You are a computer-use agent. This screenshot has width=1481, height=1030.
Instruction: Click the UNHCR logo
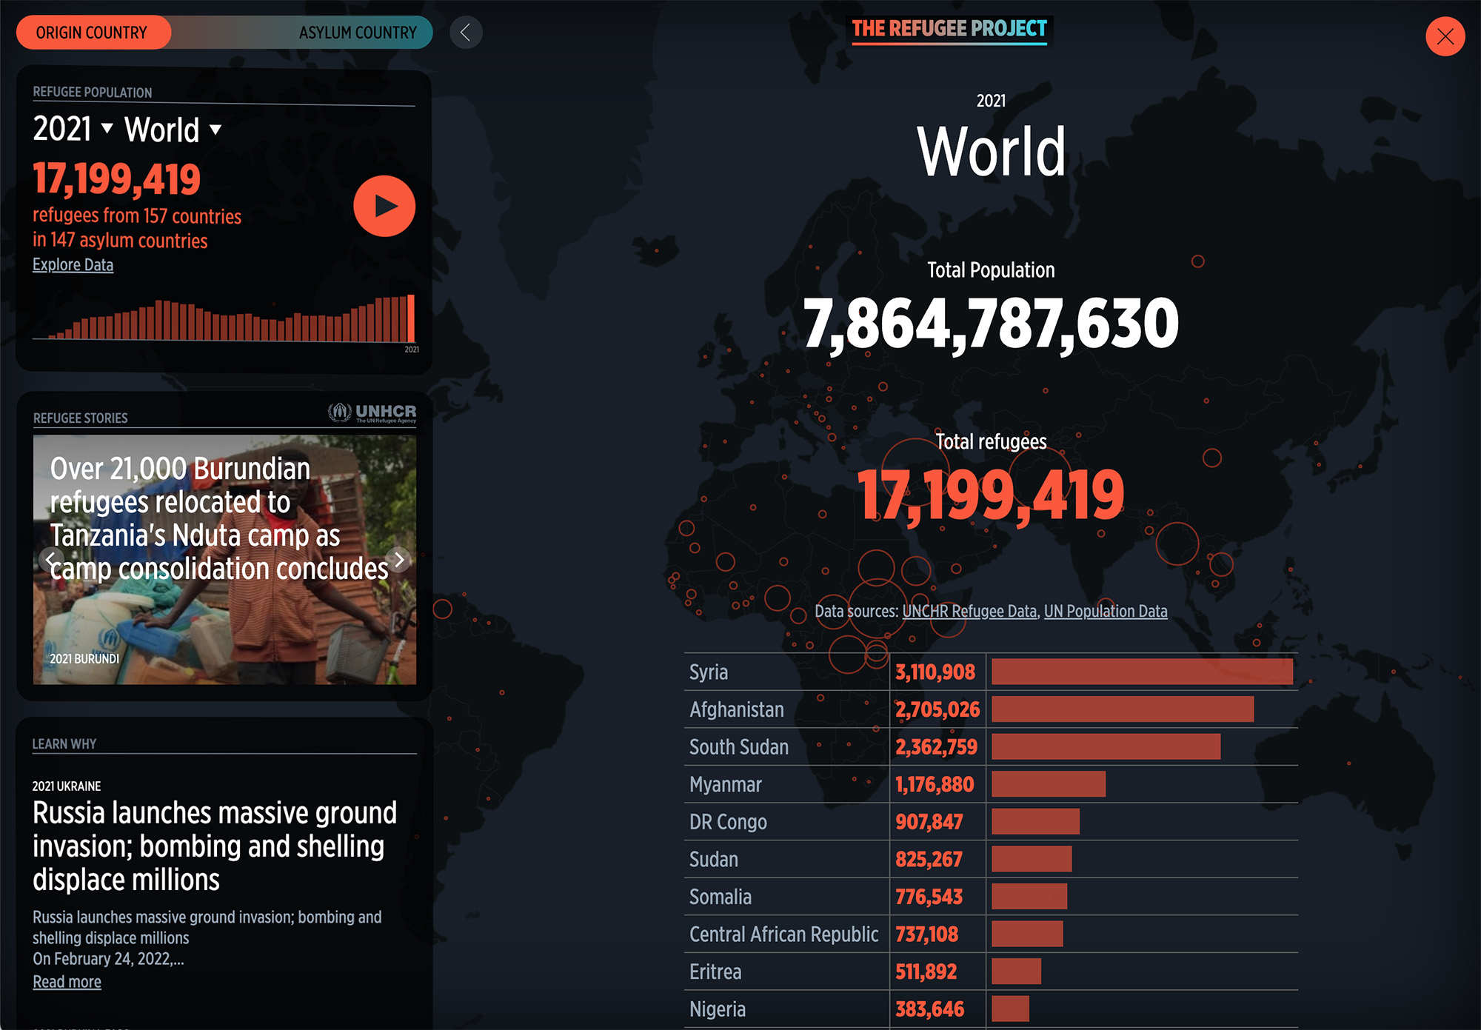tap(372, 412)
